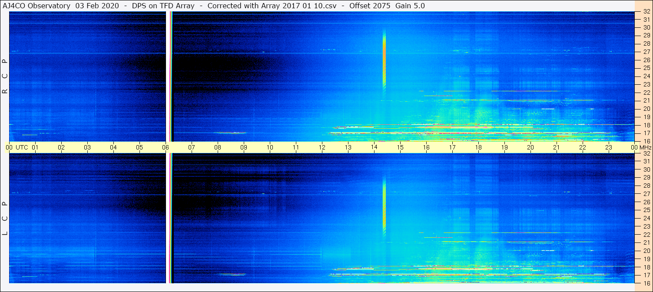Click the MHz label on the time axis
Screen dimensions: 653x292
click(645, 147)
